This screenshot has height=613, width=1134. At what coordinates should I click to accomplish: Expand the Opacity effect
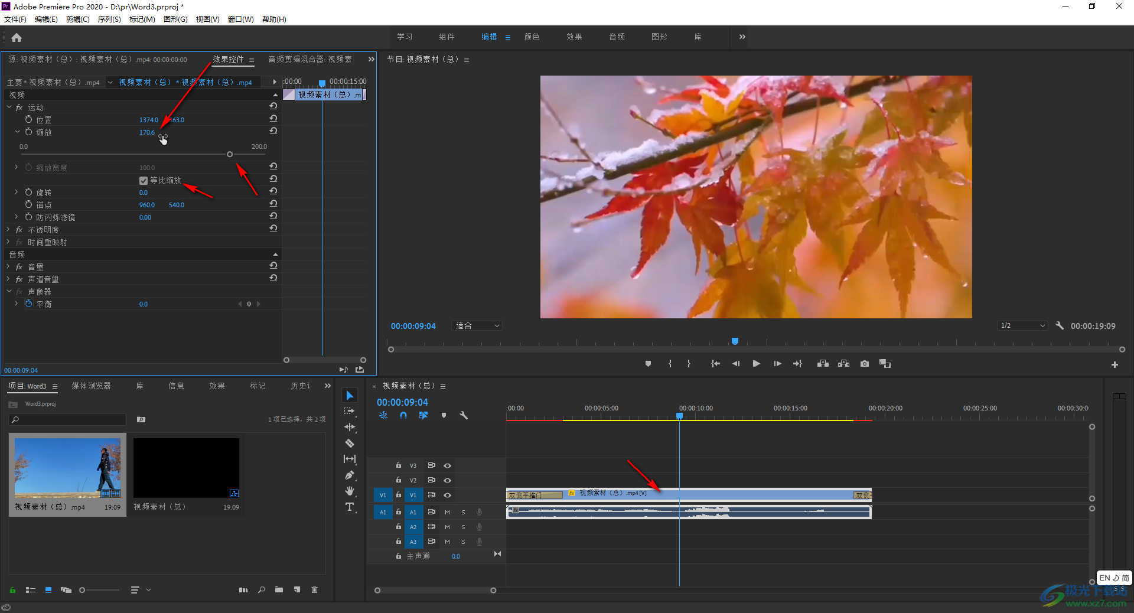(x=8, y=229)
